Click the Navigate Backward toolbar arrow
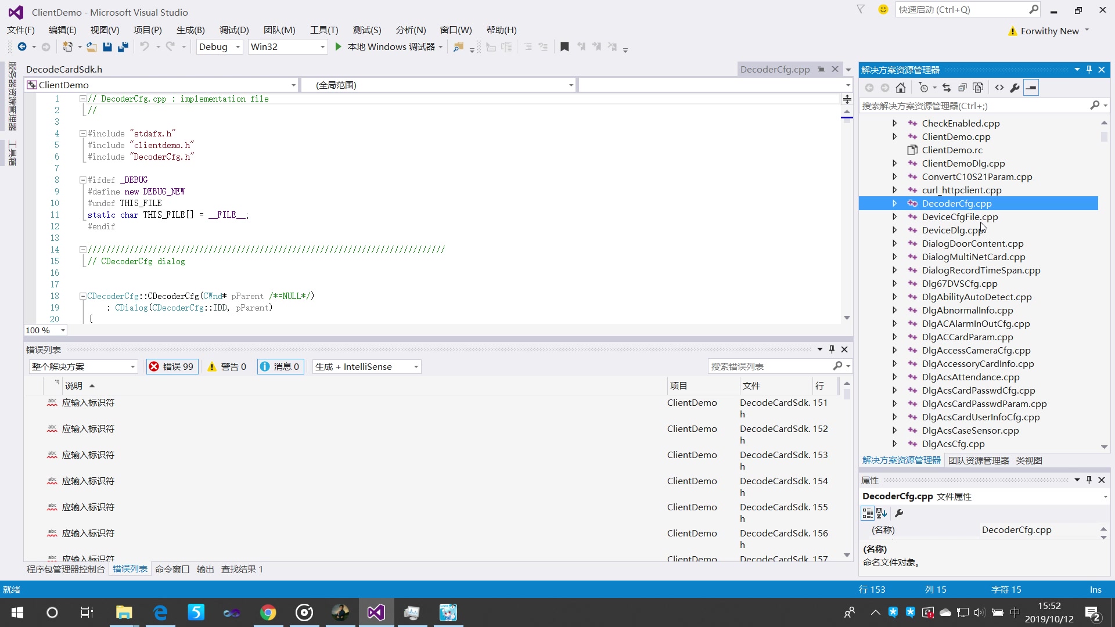Screen dimensions: 1115x627 pos(22,47)
